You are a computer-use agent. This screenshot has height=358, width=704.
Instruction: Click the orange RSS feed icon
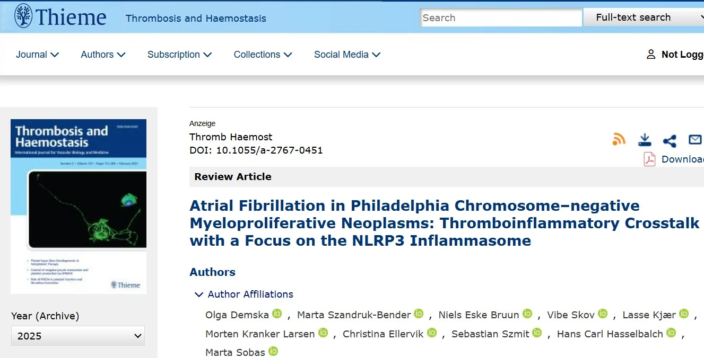[619, 139]
